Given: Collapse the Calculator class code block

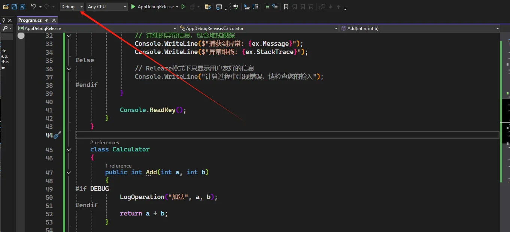Looking at the screenshot, I should (69, 150).
